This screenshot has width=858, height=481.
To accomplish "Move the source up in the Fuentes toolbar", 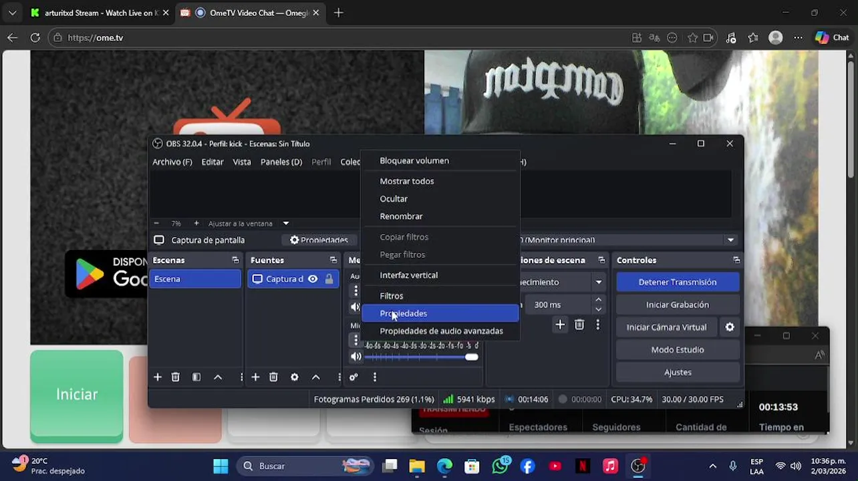I will (x=316, y=377).
